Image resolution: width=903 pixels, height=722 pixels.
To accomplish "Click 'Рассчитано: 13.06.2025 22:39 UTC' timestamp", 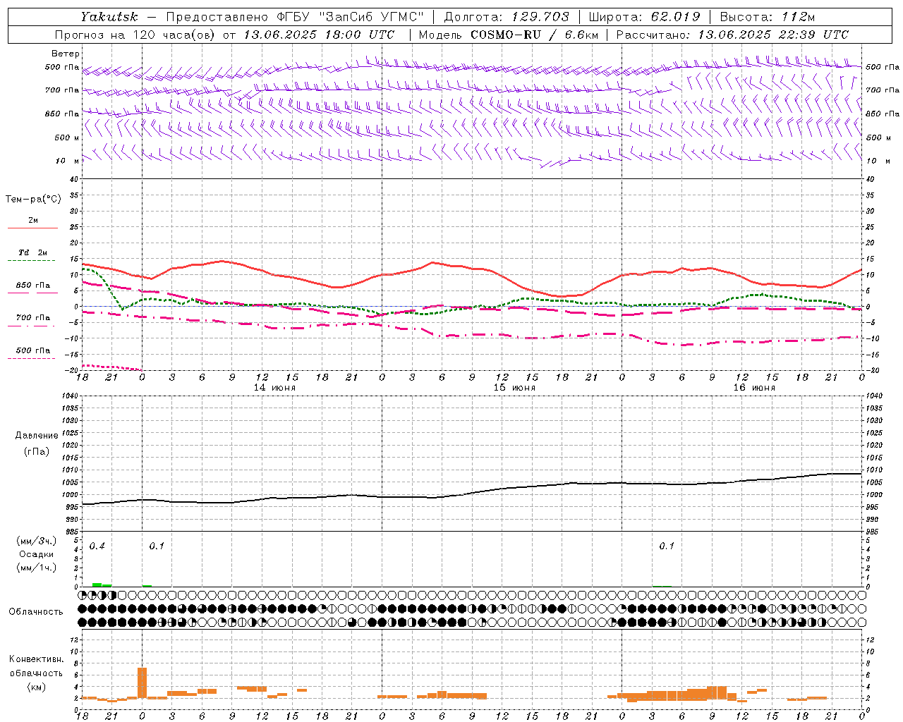I will tap(732, 35).
